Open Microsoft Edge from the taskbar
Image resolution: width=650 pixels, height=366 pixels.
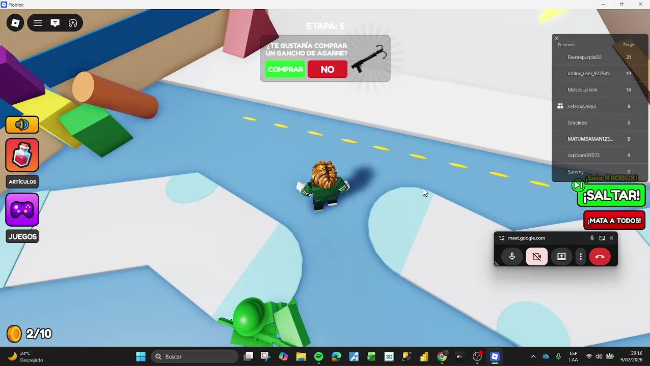click(336, 356)
